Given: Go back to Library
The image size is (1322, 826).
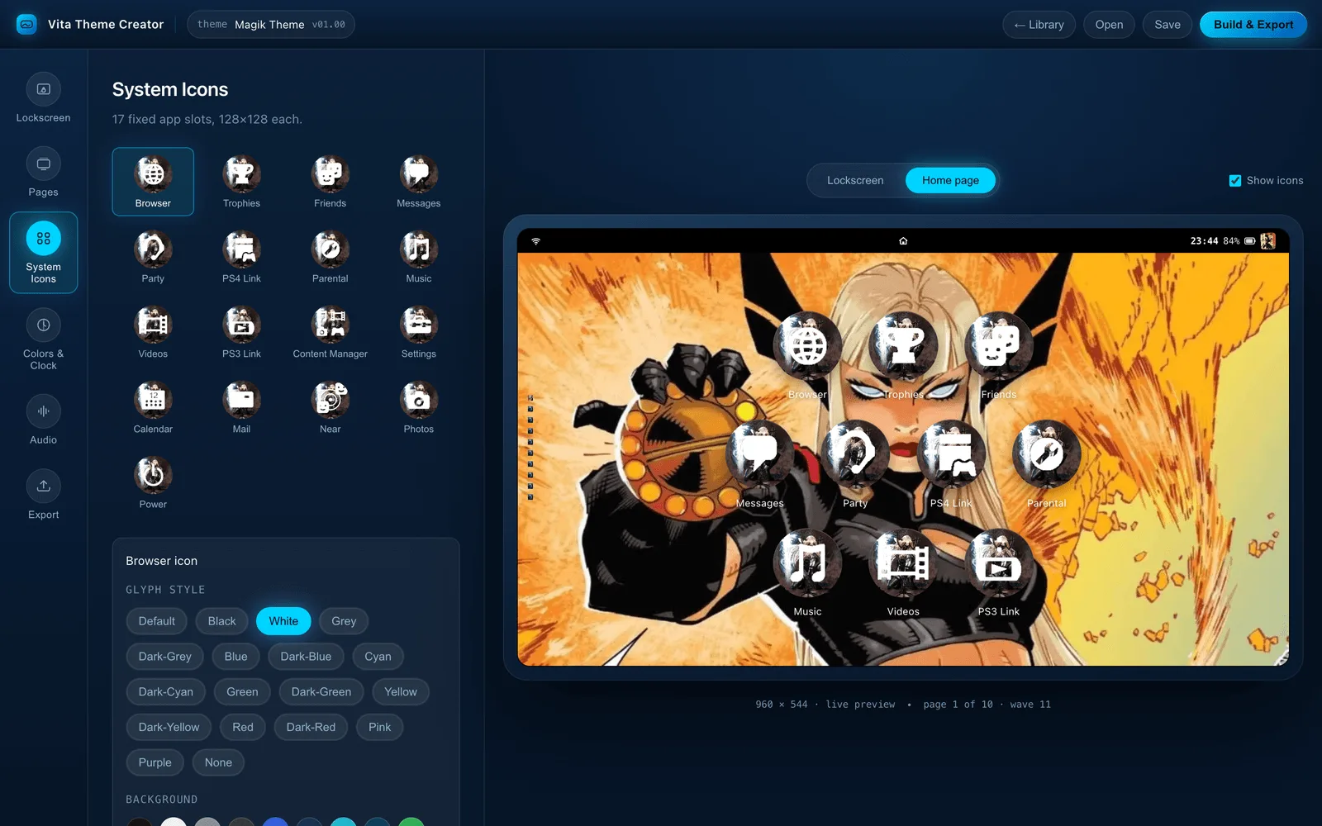Looking at the screenshot, I should (x=1039, y=25).
